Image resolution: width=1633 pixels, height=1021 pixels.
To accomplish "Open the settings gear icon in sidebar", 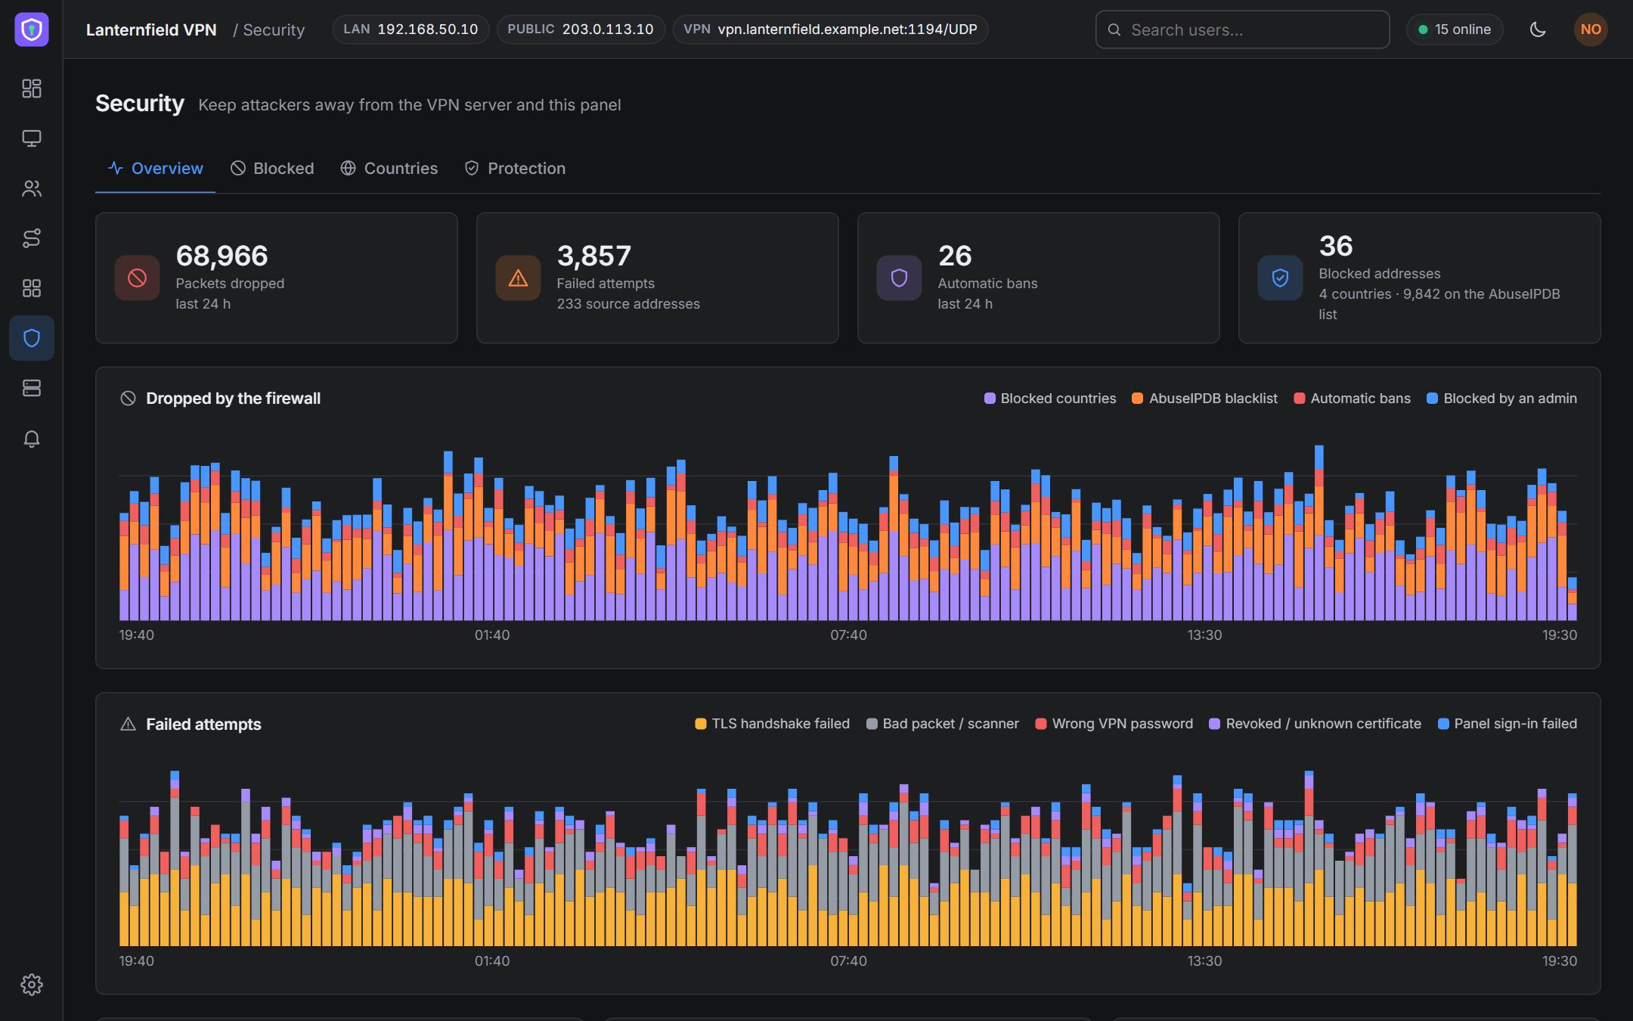I will point(32,985).
